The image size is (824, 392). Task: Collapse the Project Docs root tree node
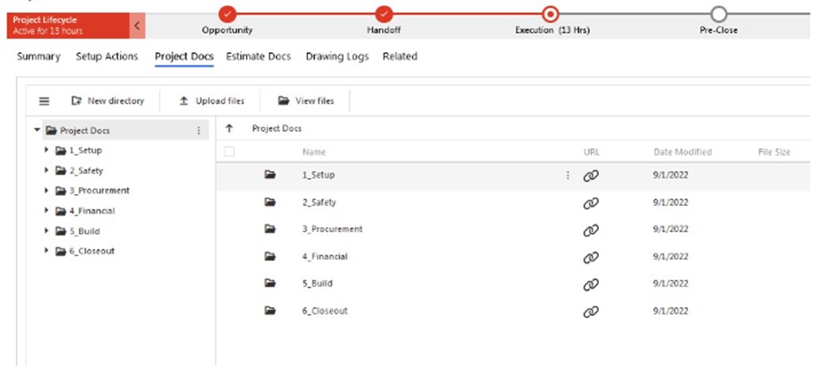(x=37, y=130)
